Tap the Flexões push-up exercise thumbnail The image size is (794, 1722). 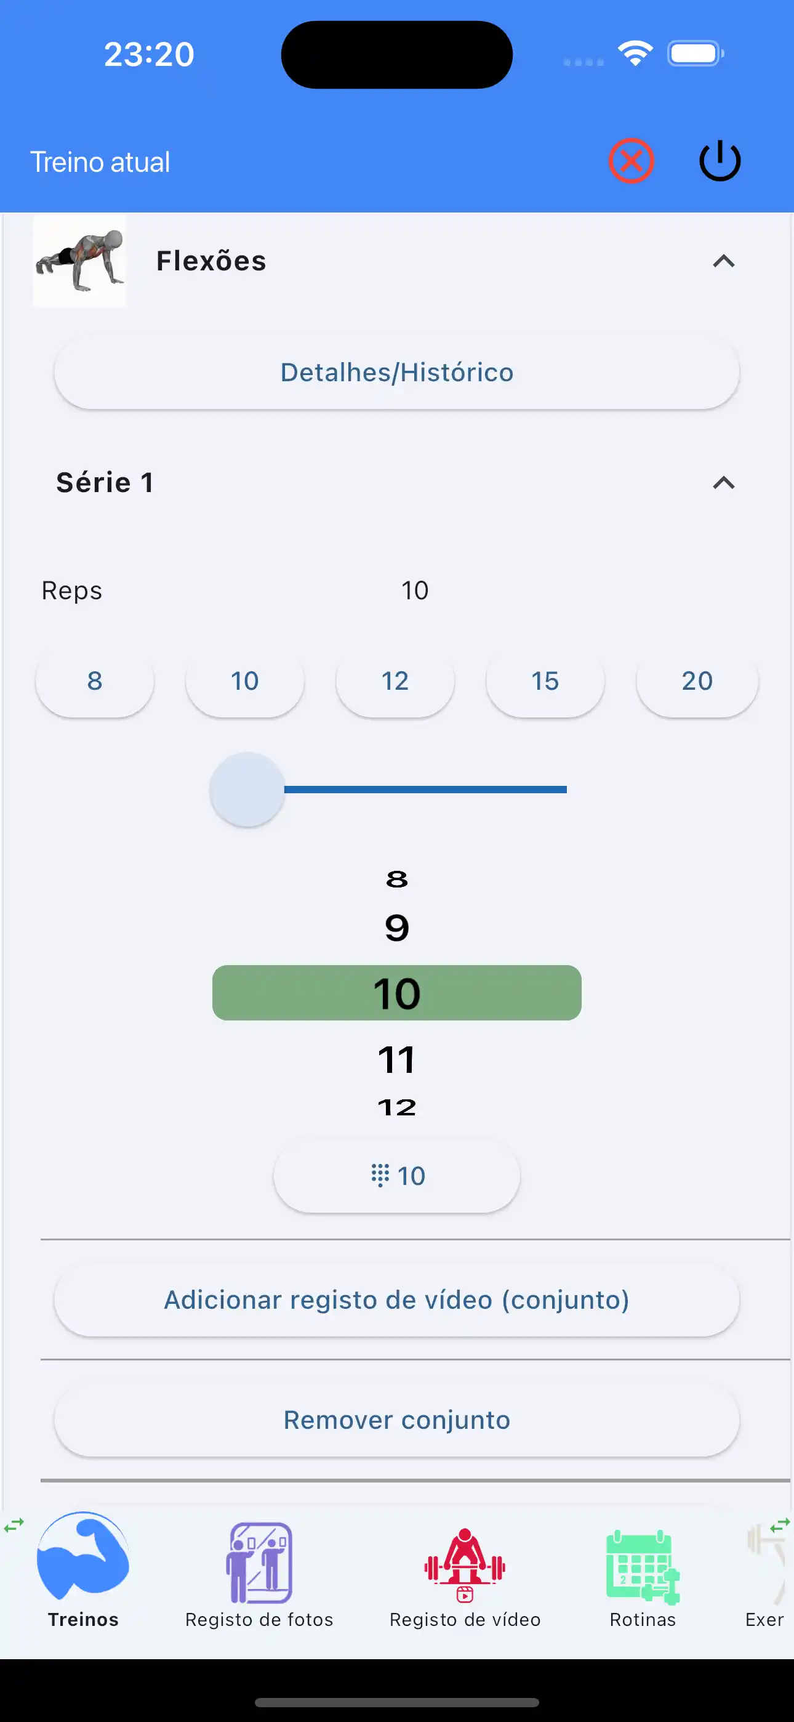[79, 261]
